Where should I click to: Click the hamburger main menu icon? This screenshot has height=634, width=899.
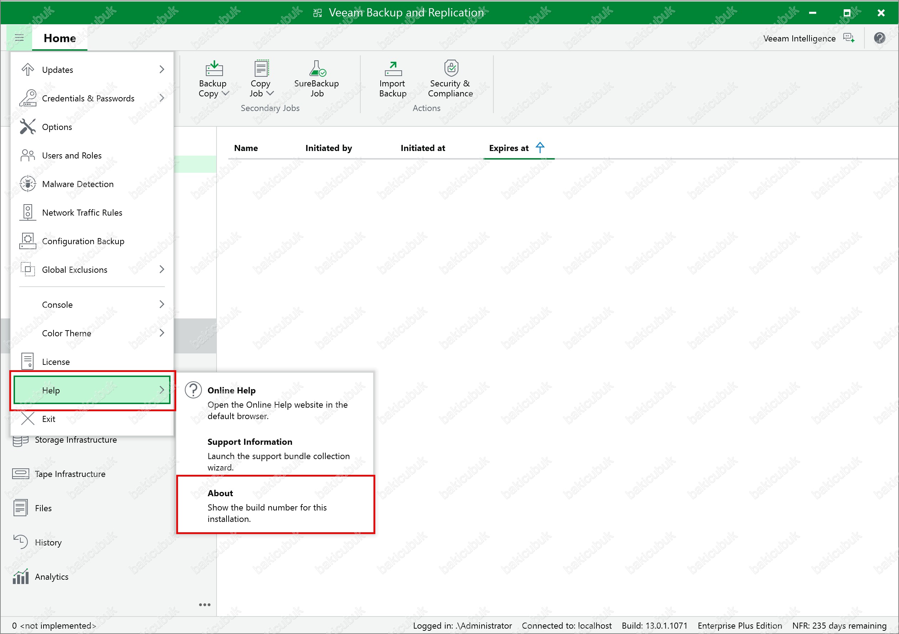tap(19, 37)
